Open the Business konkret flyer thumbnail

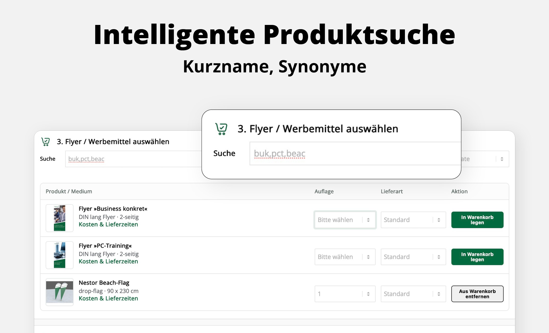(59, 218)
